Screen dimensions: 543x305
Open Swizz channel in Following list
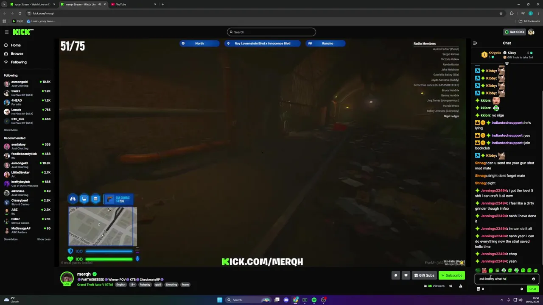pos(27,93)
